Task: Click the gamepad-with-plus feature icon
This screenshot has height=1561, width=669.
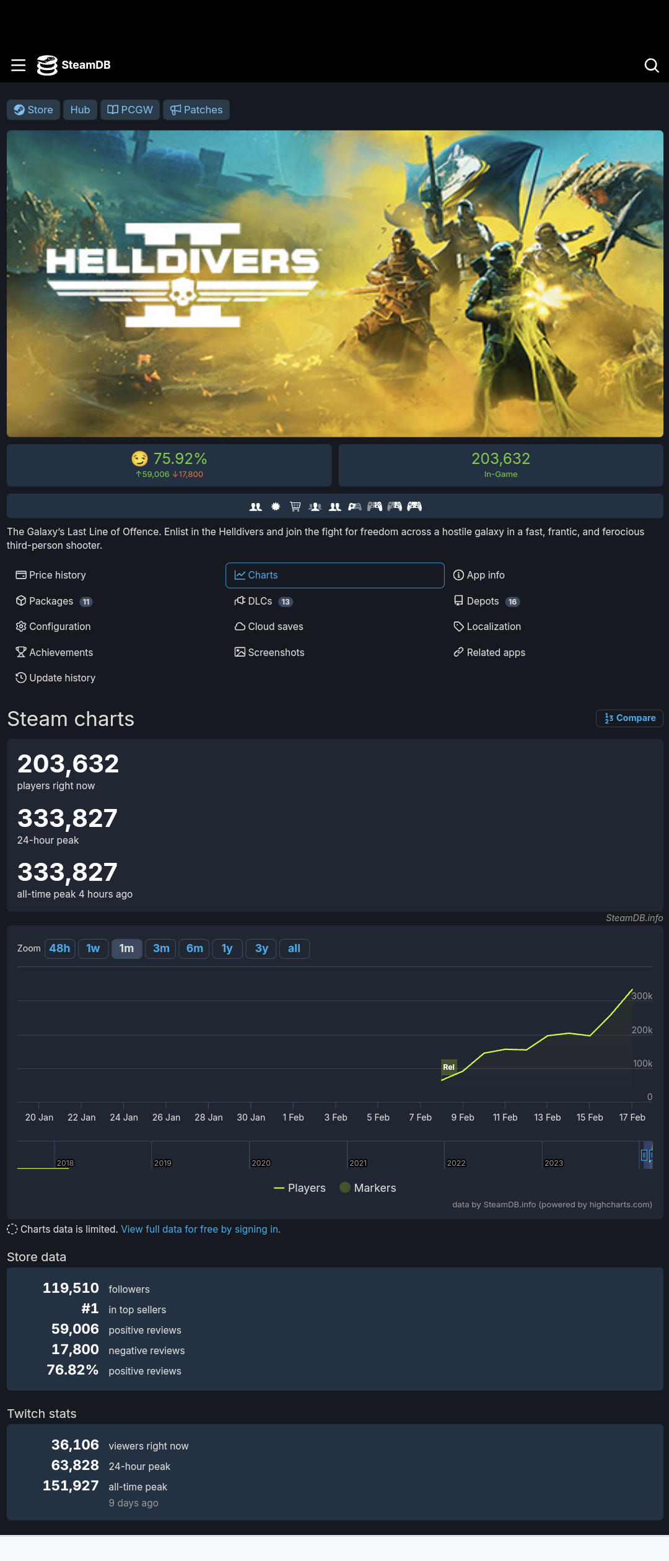Action: [355, 506]
